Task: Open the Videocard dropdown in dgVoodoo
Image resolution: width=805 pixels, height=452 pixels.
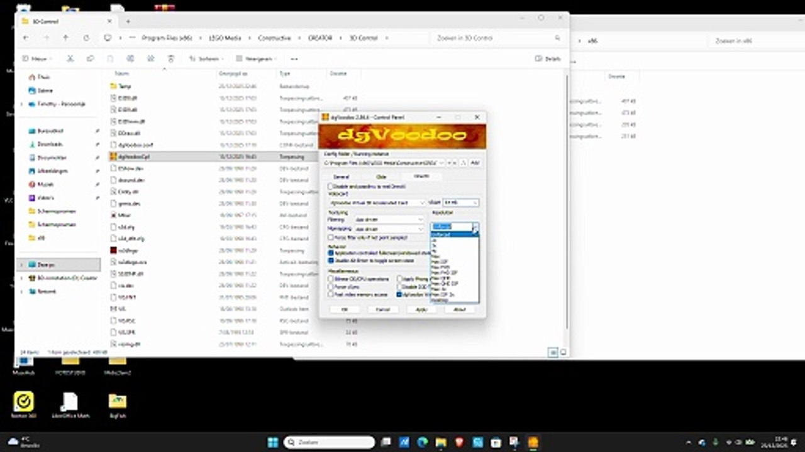Action: click(x=377, y=203)
